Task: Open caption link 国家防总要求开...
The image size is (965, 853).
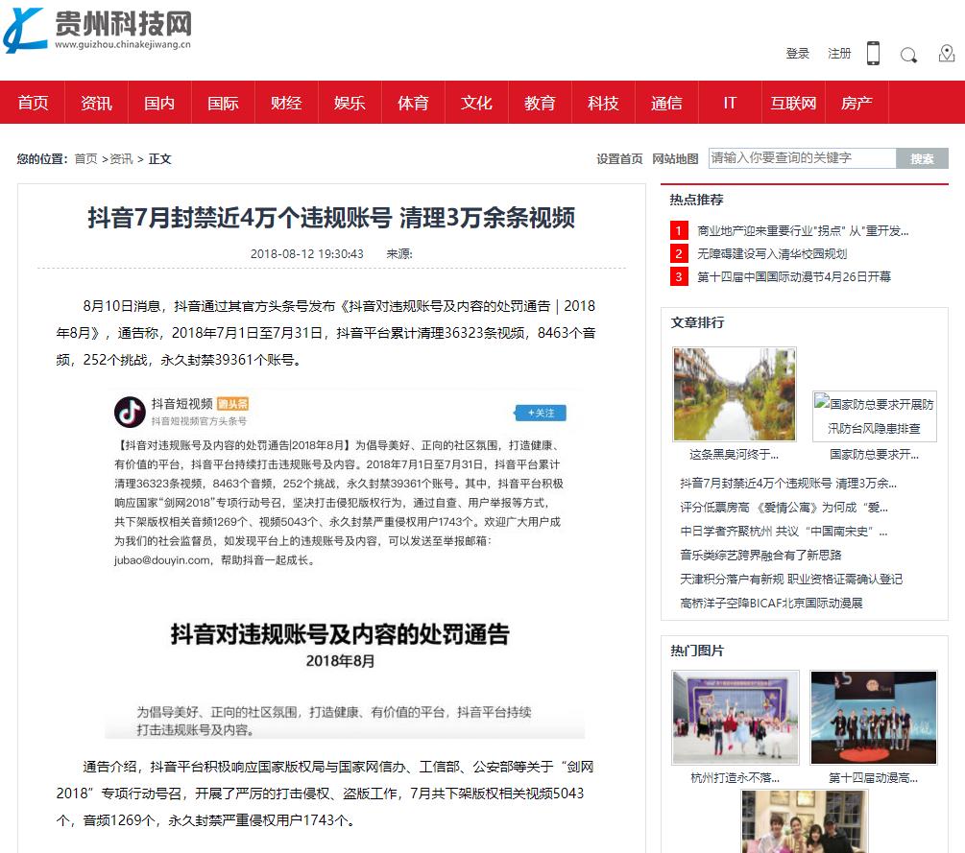Action: coord(874,455)
